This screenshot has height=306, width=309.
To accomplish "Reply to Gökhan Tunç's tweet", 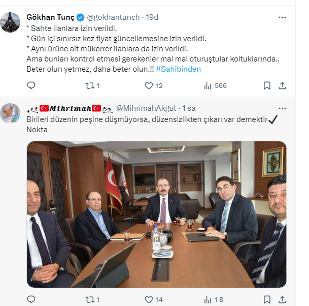I will point(31,86).
